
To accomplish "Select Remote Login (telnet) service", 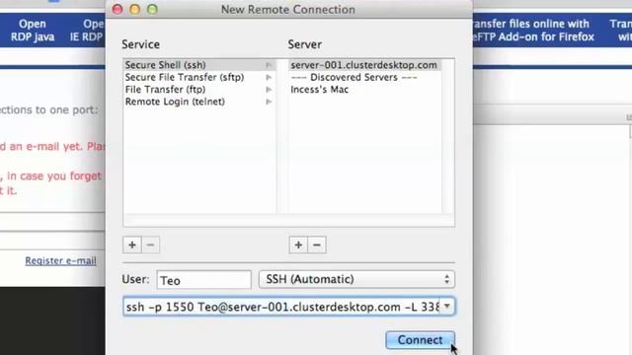I will click(x=199, y=102).
